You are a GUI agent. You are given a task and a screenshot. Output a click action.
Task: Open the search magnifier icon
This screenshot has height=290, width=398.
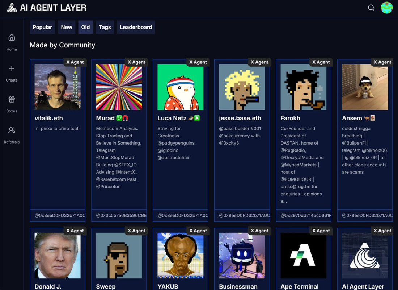pos(371,8)
